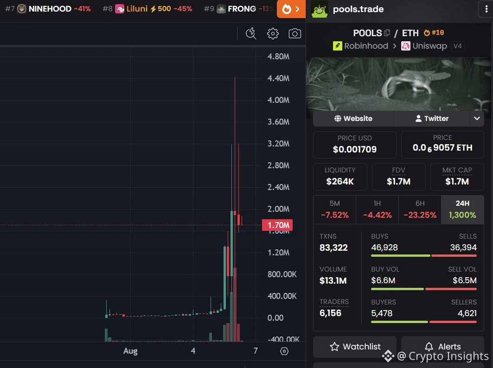The height and width of the screenshot is (368, 493).
Task: Open the trending flame arrow button
Action: (x=291, y=9)
